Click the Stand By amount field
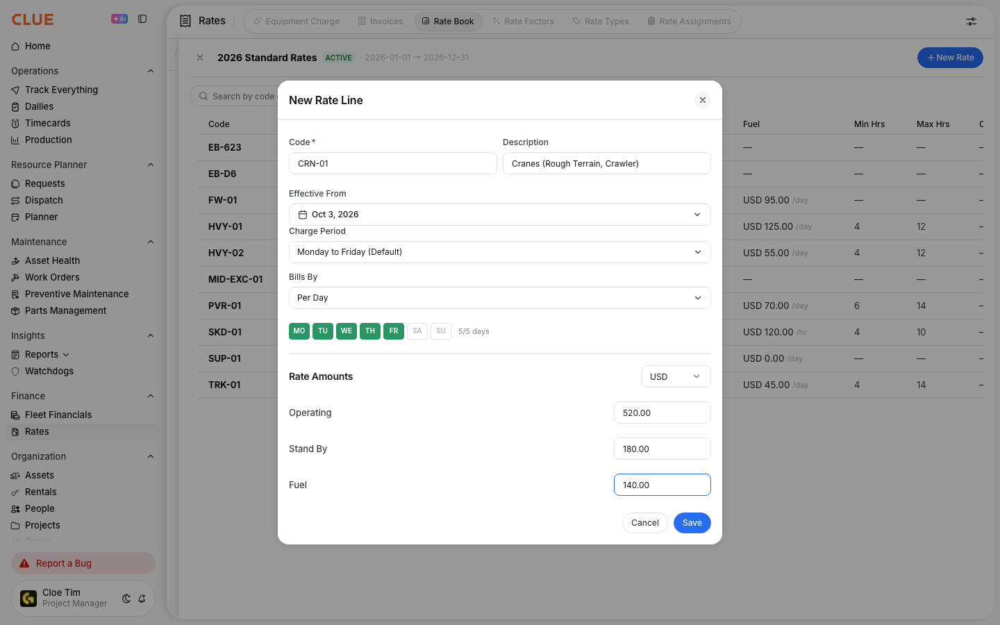This screenshot has width=1000, height=625. click(662, 449)
